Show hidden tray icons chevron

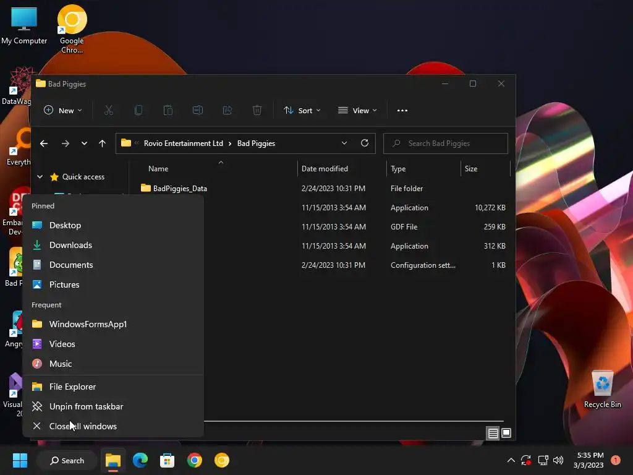point(511,460)
